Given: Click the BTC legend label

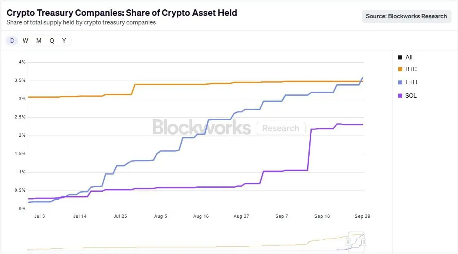Looking at the screenshot, I should tap(411, 69).
